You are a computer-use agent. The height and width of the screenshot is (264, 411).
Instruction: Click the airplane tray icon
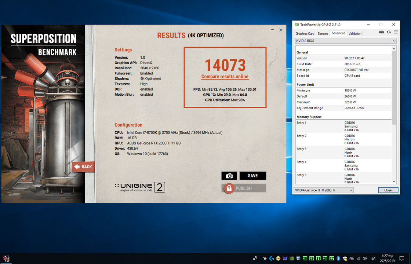click(x=265, y=258)
